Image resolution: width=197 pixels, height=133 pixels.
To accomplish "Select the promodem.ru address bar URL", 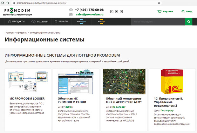I will [41, 3].
